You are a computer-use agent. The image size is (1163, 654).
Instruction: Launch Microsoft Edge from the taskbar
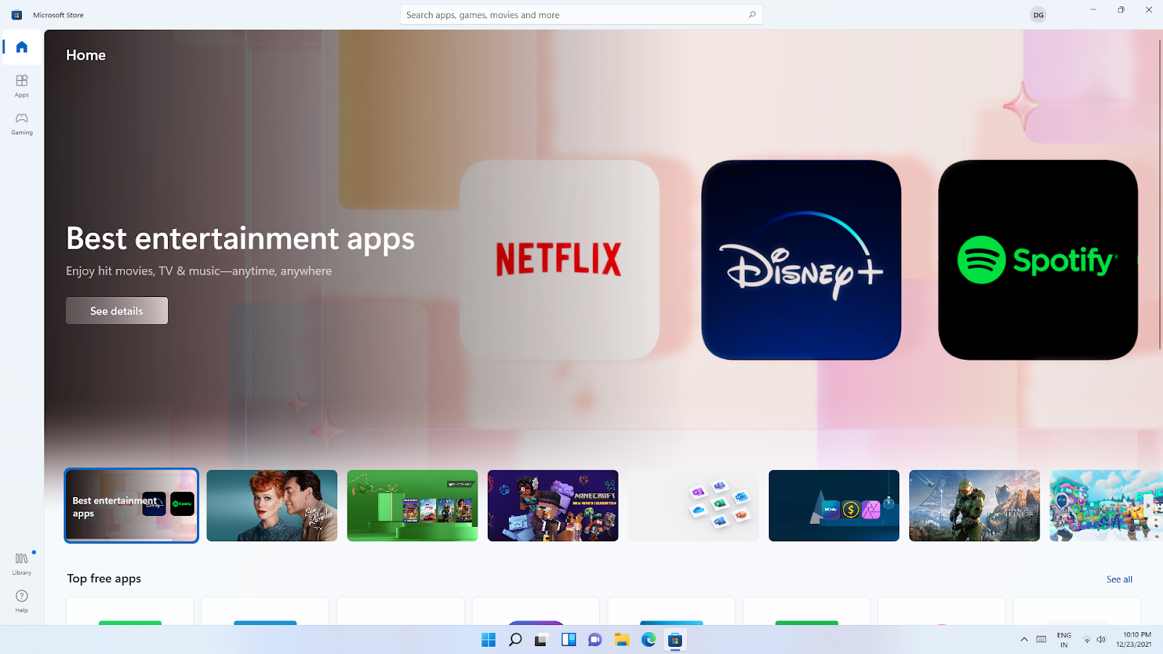point(648,640)
